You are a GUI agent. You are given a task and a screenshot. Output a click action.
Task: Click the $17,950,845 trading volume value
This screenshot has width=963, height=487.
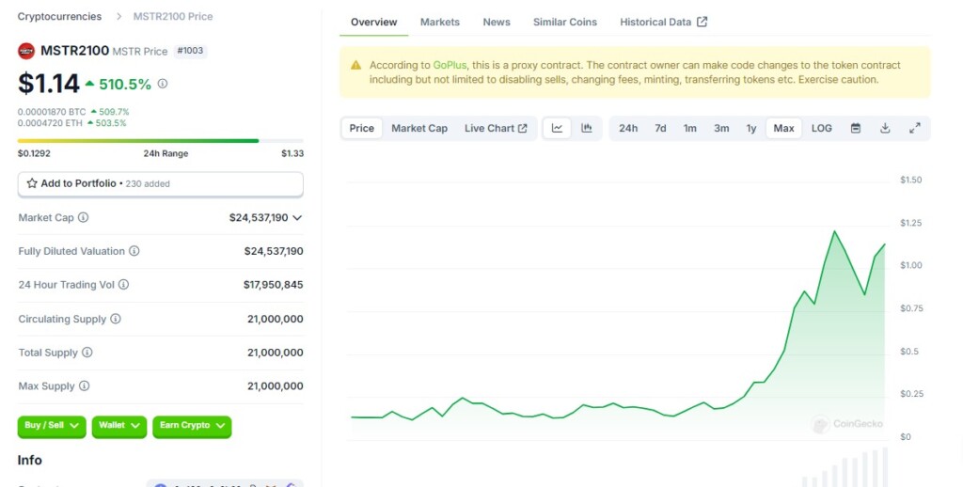pos(274,284)
